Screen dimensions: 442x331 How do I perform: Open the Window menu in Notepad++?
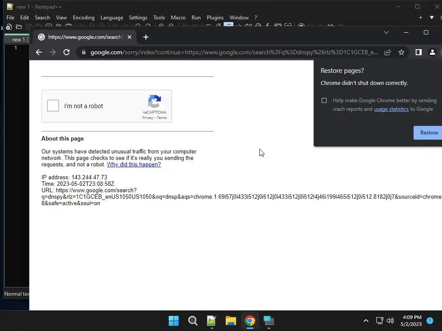[239, 17]
